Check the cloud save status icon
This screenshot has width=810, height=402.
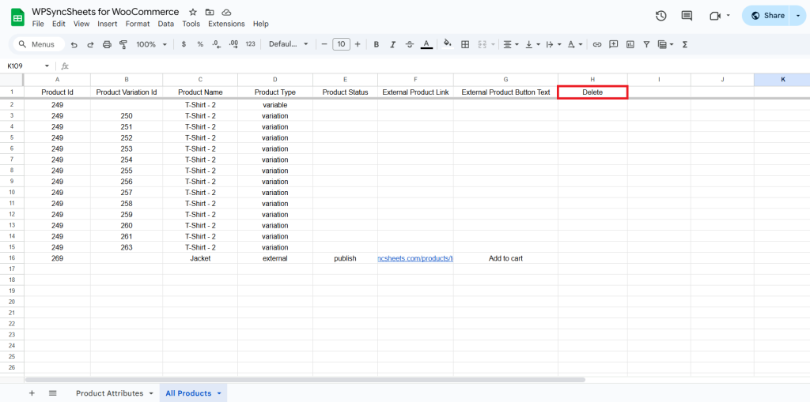click(x=226, y=12)
